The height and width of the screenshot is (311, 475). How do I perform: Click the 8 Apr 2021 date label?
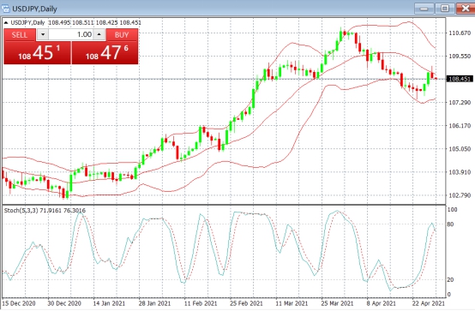click(381, 303)
